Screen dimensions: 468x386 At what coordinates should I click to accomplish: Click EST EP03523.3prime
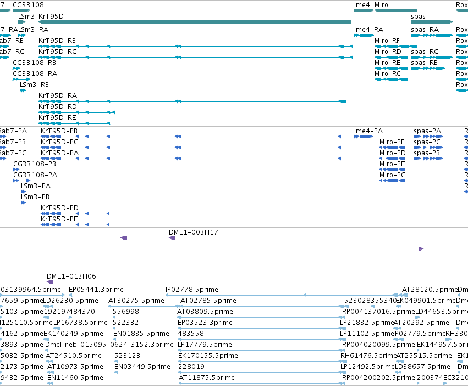coord(205,323)
